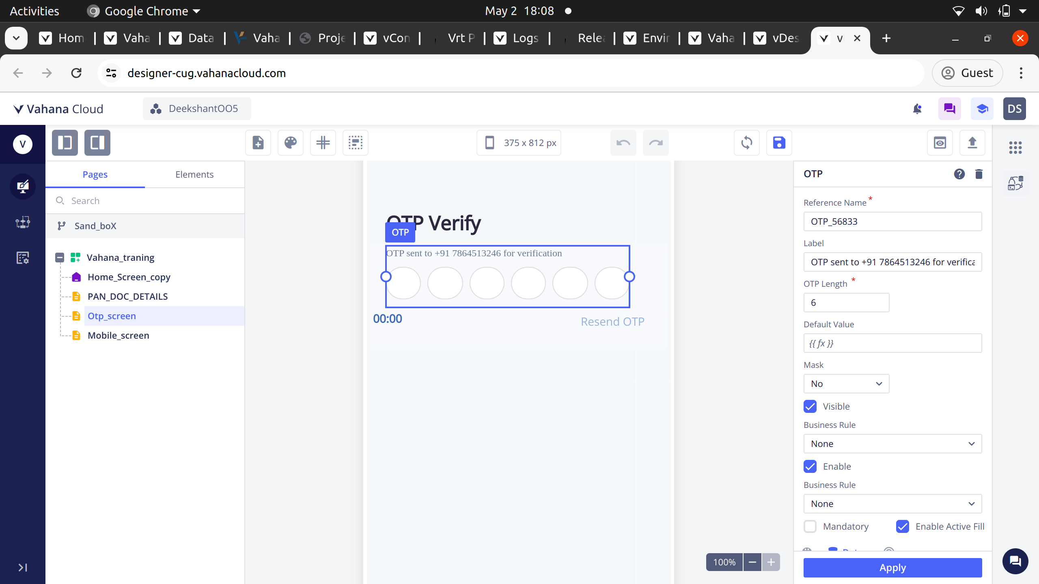
Task: Toggle the grid lines icon
Action: 323,143
